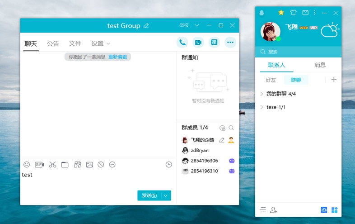
Task: Open the send button dropdown arrow
Action: click(x=166, y=195)
